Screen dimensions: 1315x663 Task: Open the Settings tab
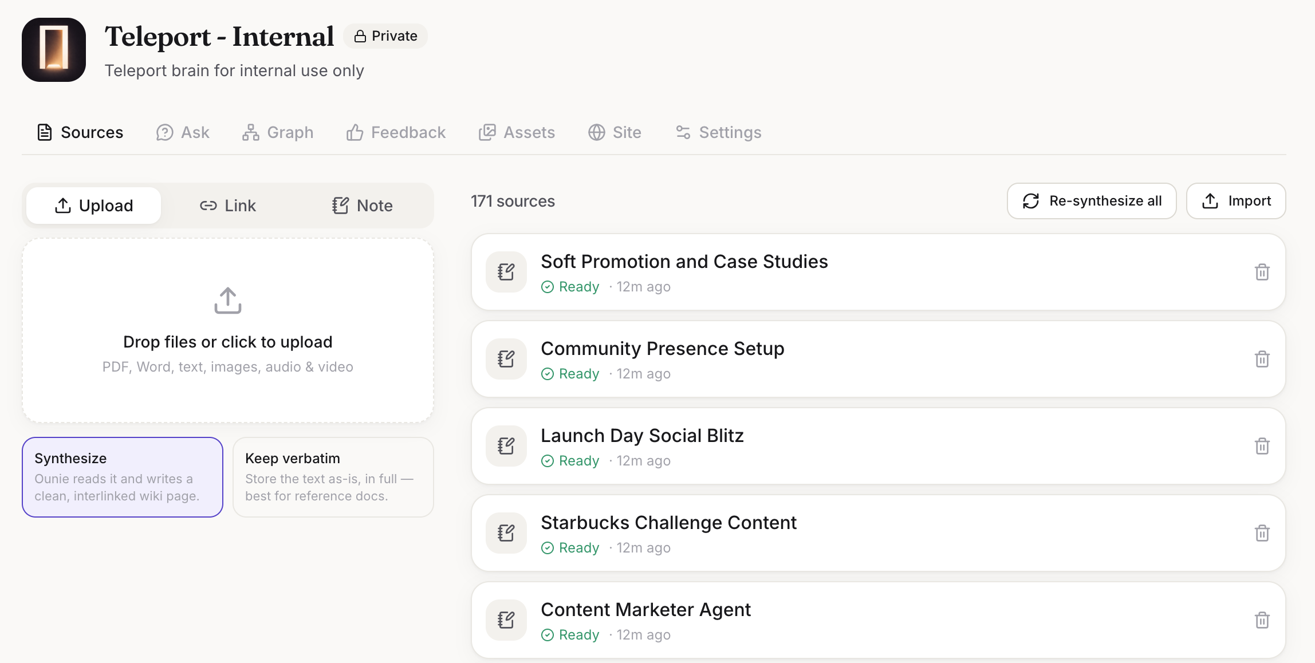[718, 132]
